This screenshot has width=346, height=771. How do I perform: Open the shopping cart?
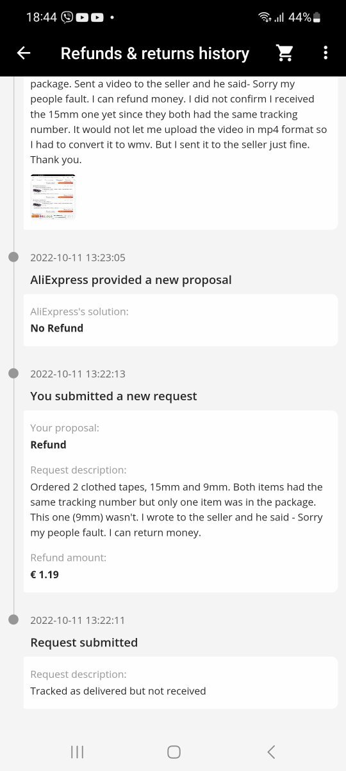(x=285, y=53)
